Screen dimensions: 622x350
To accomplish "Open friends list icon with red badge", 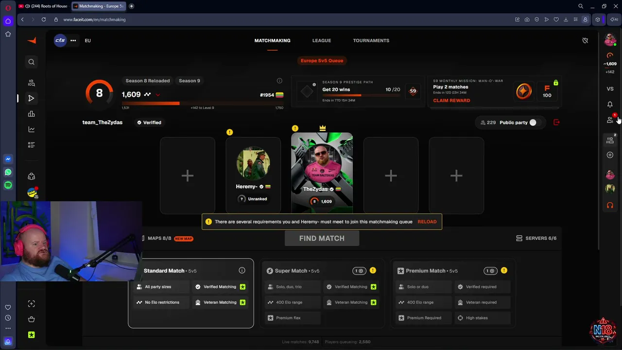I will (610, 120).
